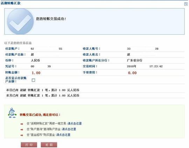Viewport: 189px width, 148px height.
Task: Click the 转账交易已成功 red heading
Action: coord(40,115)
